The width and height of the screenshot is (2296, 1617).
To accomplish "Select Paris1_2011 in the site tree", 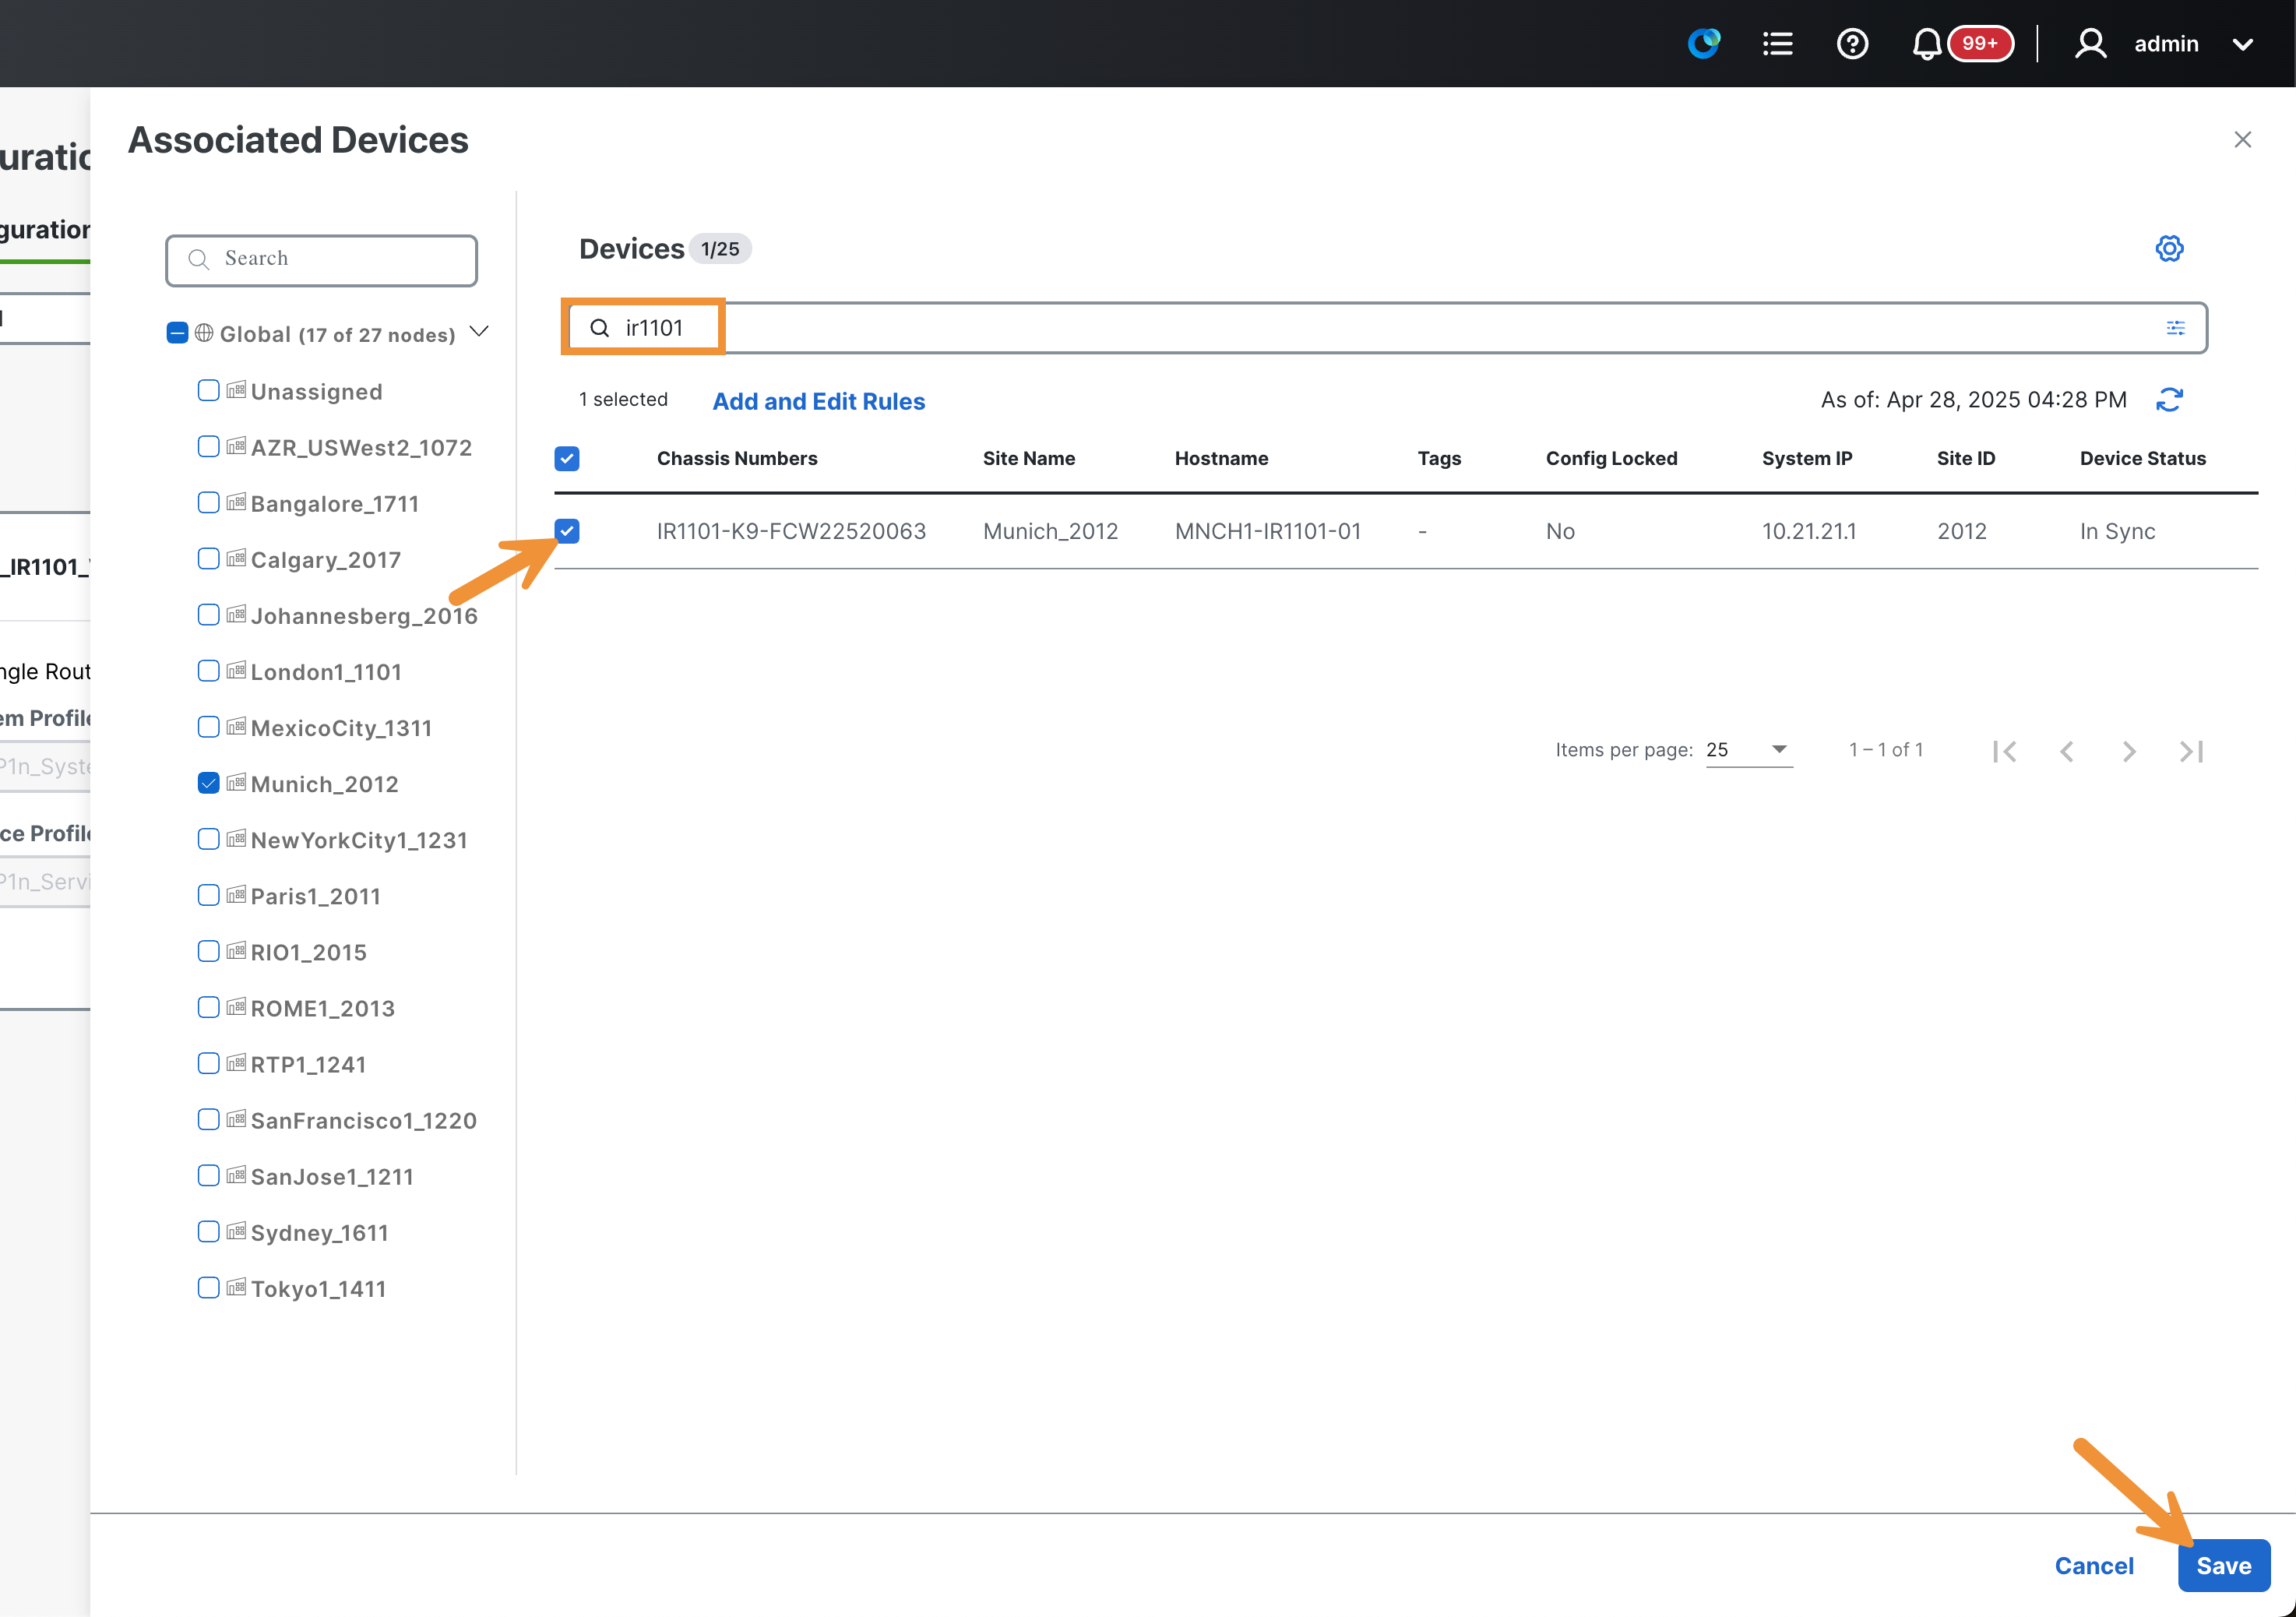I will tap(316, 896).
